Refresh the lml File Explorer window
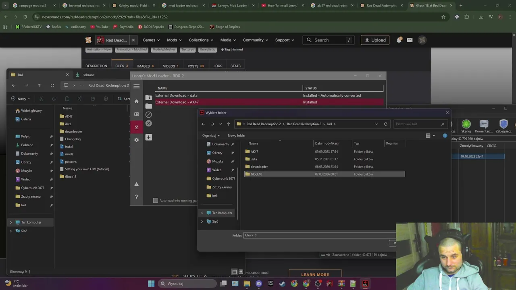The image size is (516, 290). (52, 85)
